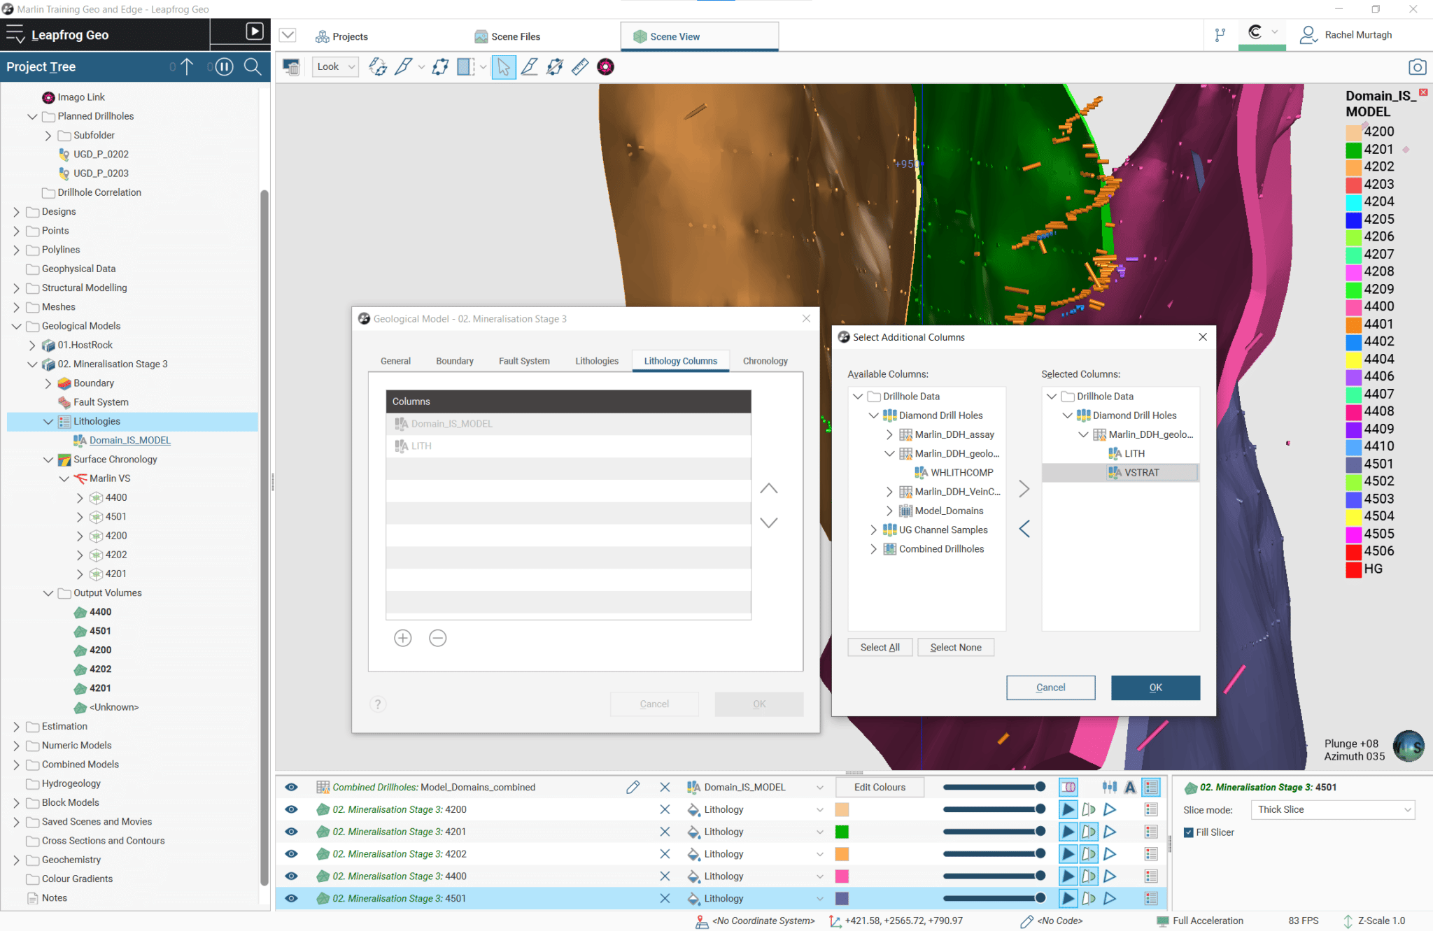Click Rachel Murtagh user account
1433x931 pixels.
pyautogui.click(x=1346, y=35)
